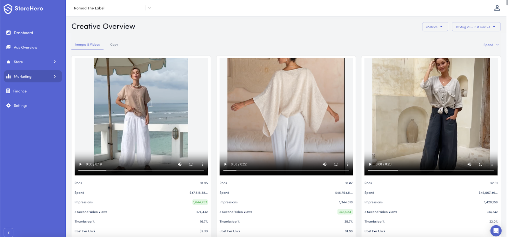Click the StoreHero logo
The image size is (508, 237).
(23, 9)
